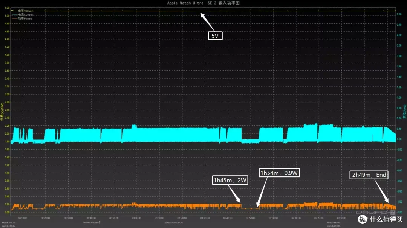The width and height of the screenshot is (407, 228).
Task: Click the 5.20 tick on the voltage axis
Action: tap(7, 8)
